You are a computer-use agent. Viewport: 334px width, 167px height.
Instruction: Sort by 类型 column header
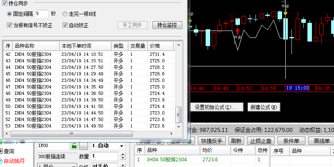[120, 46]
